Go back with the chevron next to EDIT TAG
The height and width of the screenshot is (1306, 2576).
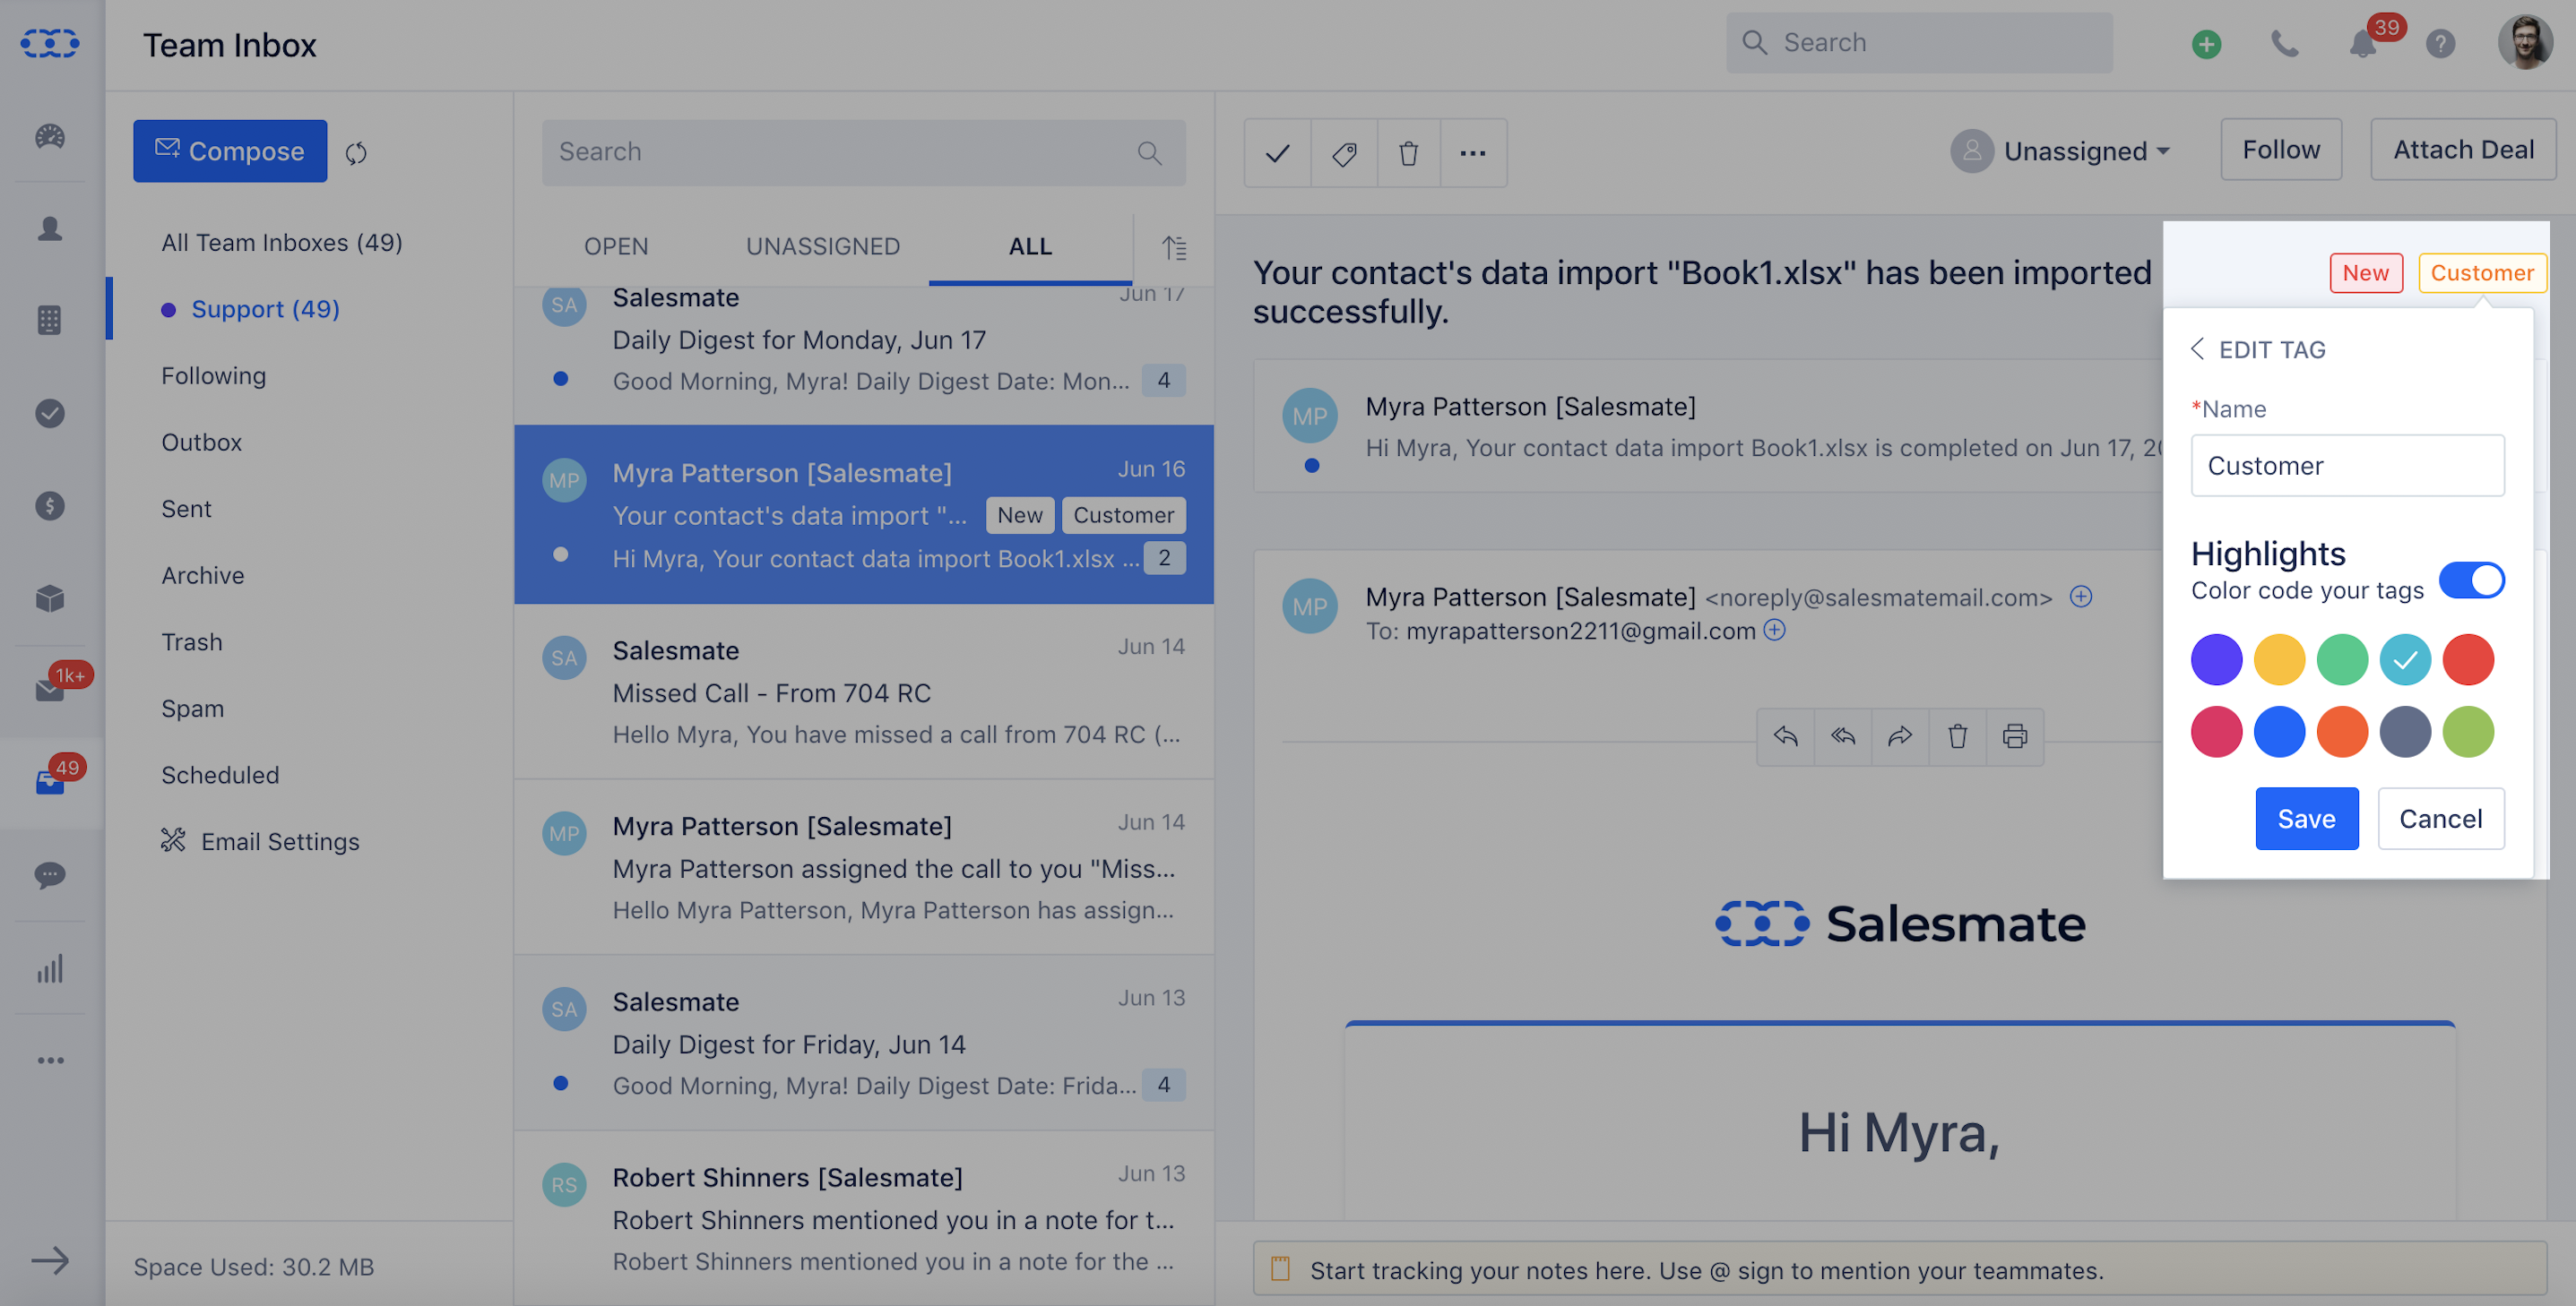[2197, 348]
